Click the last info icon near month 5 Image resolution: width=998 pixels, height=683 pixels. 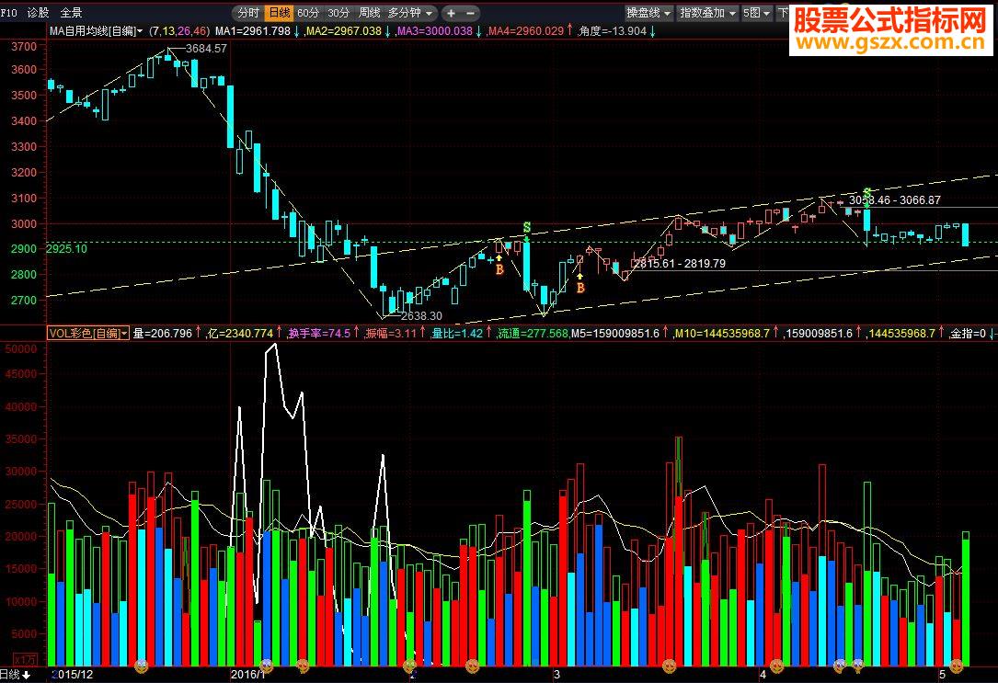point(957,666)
